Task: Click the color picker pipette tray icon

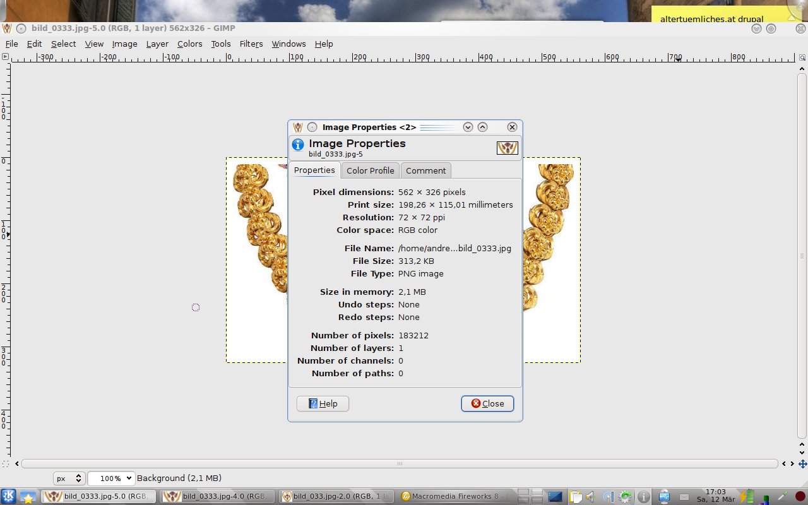Action: pyautogui.click(x=782, y=497)
